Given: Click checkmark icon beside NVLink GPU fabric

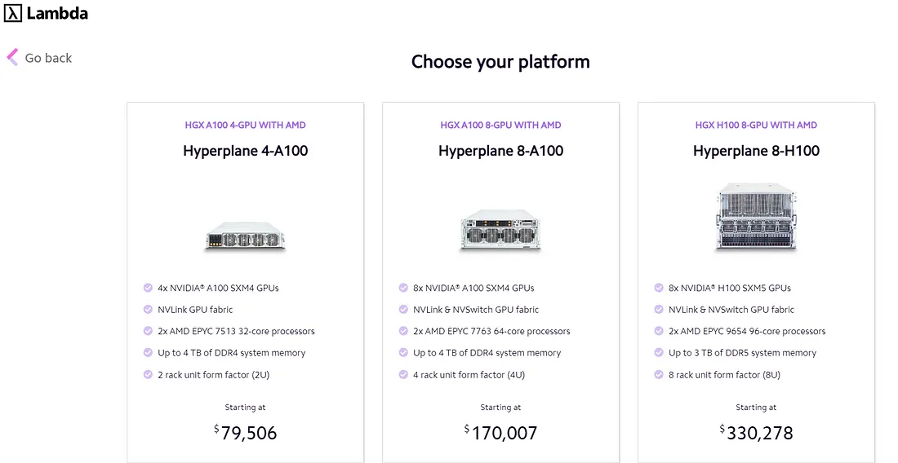Looking at the screenshot, I should coord(148,309).
